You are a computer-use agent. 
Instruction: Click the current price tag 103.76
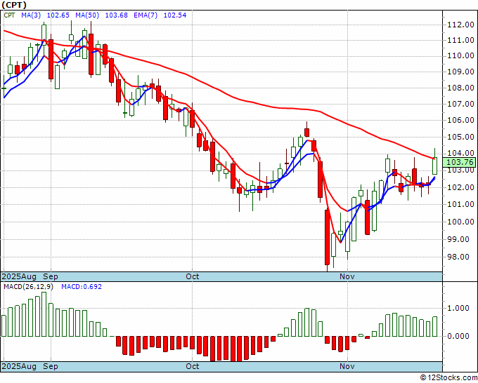click(x=459, y=162)
